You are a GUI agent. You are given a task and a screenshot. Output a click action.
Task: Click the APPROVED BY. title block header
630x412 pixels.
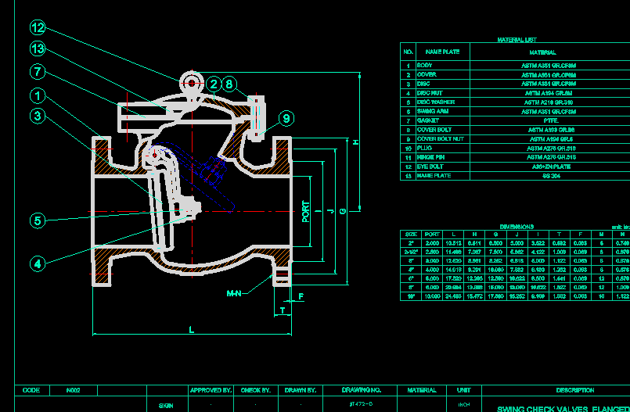(211, 390)
